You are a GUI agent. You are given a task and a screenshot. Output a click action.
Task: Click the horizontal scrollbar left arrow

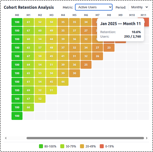tap(5, 138)
